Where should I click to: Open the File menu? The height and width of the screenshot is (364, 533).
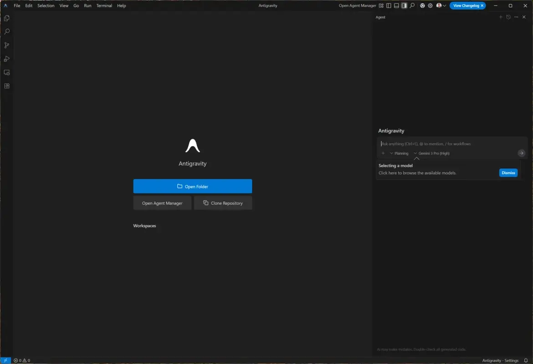point(17,5)
